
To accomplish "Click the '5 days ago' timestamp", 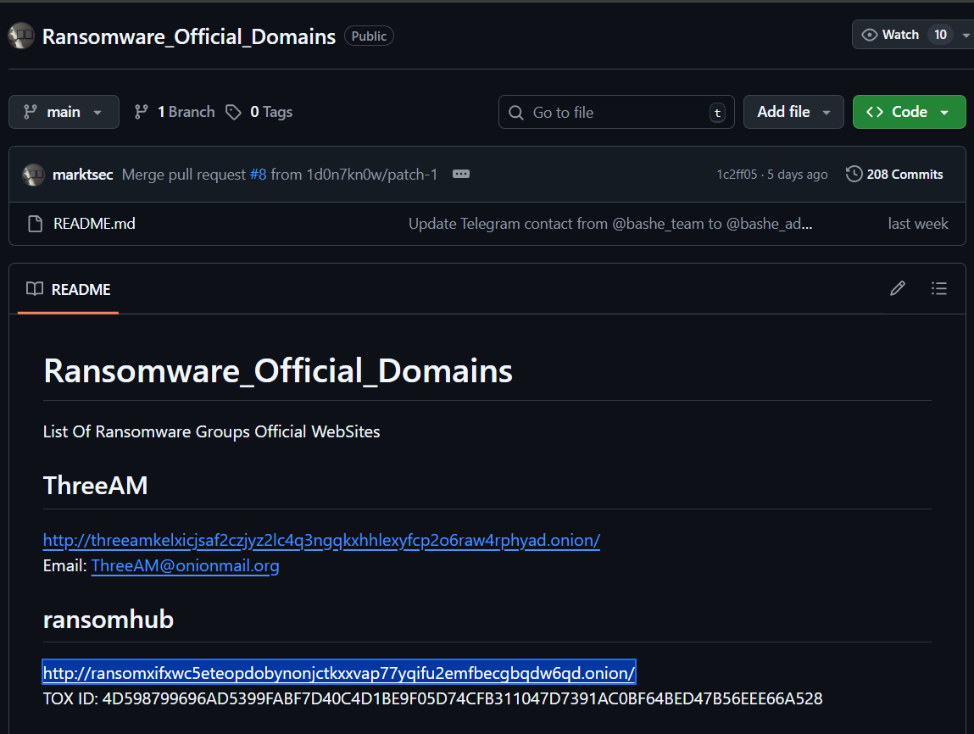I will point(797,175).
